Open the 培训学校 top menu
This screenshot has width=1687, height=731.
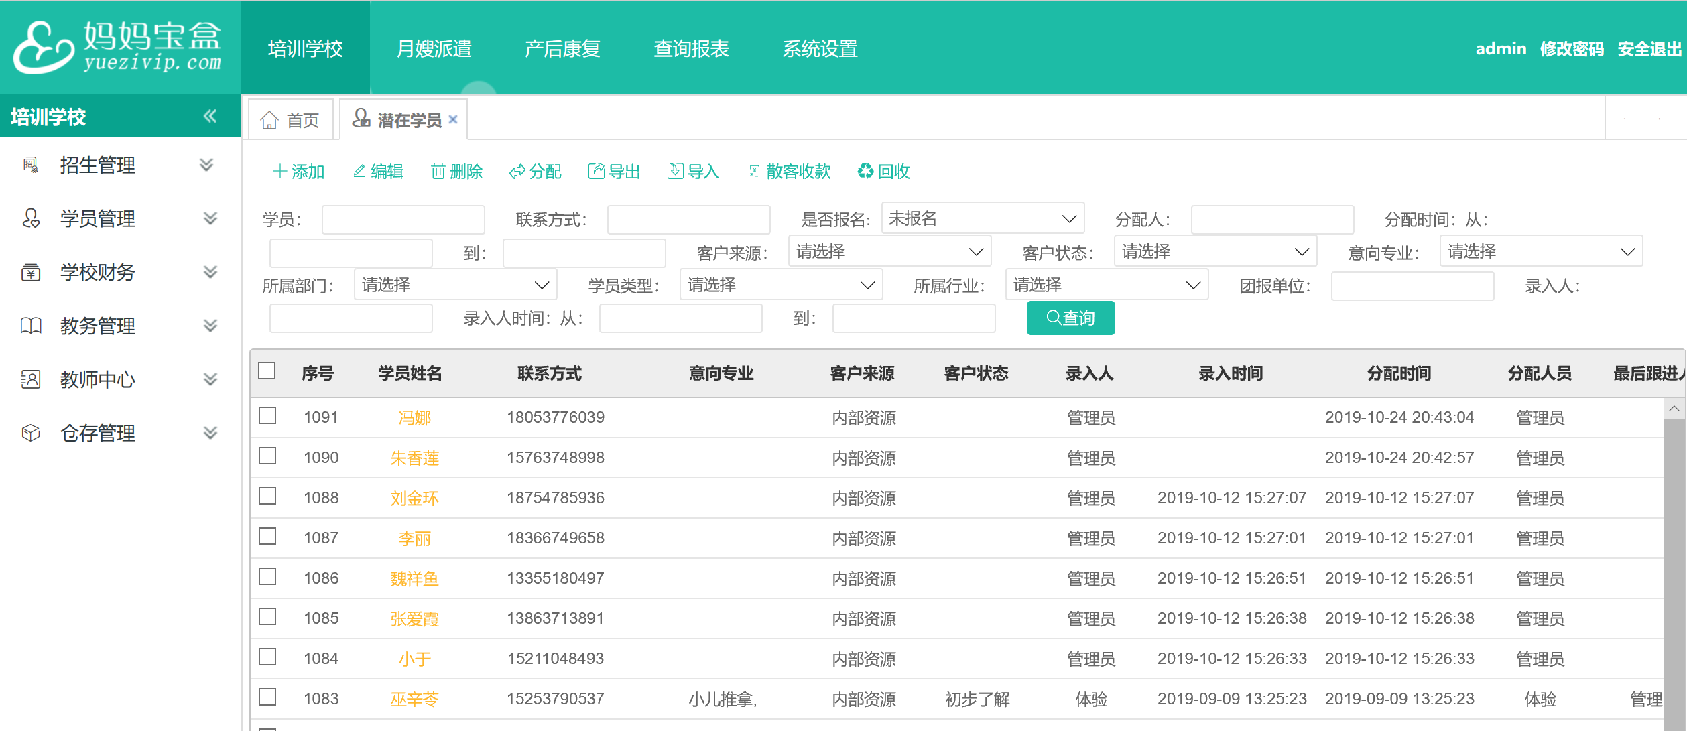click(306, 48)
